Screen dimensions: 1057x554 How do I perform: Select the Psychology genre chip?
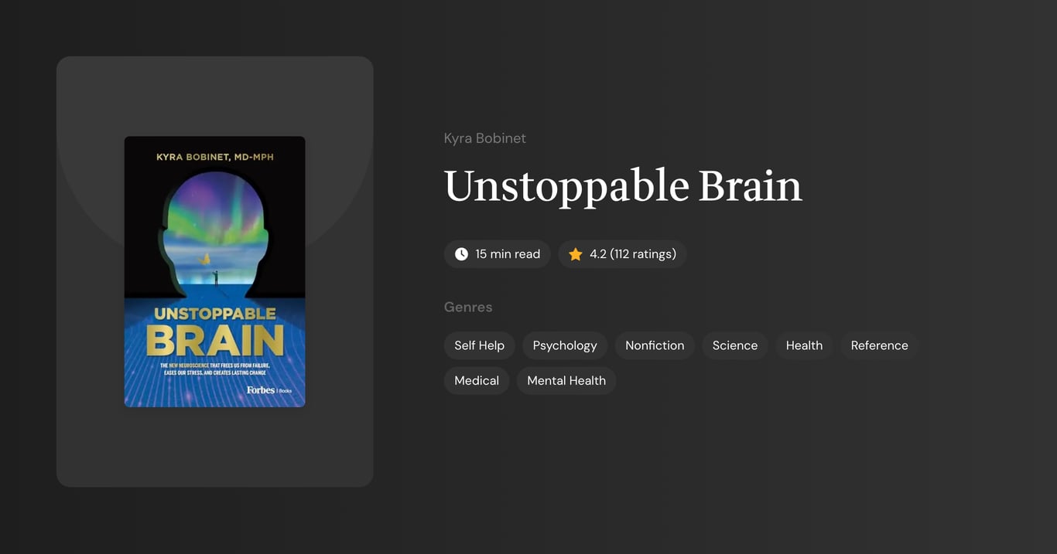[564, 345]
